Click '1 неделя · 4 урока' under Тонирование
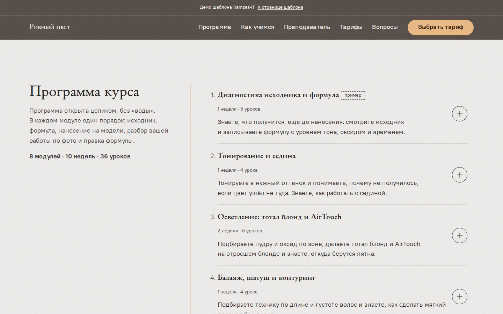 (238, 170)
